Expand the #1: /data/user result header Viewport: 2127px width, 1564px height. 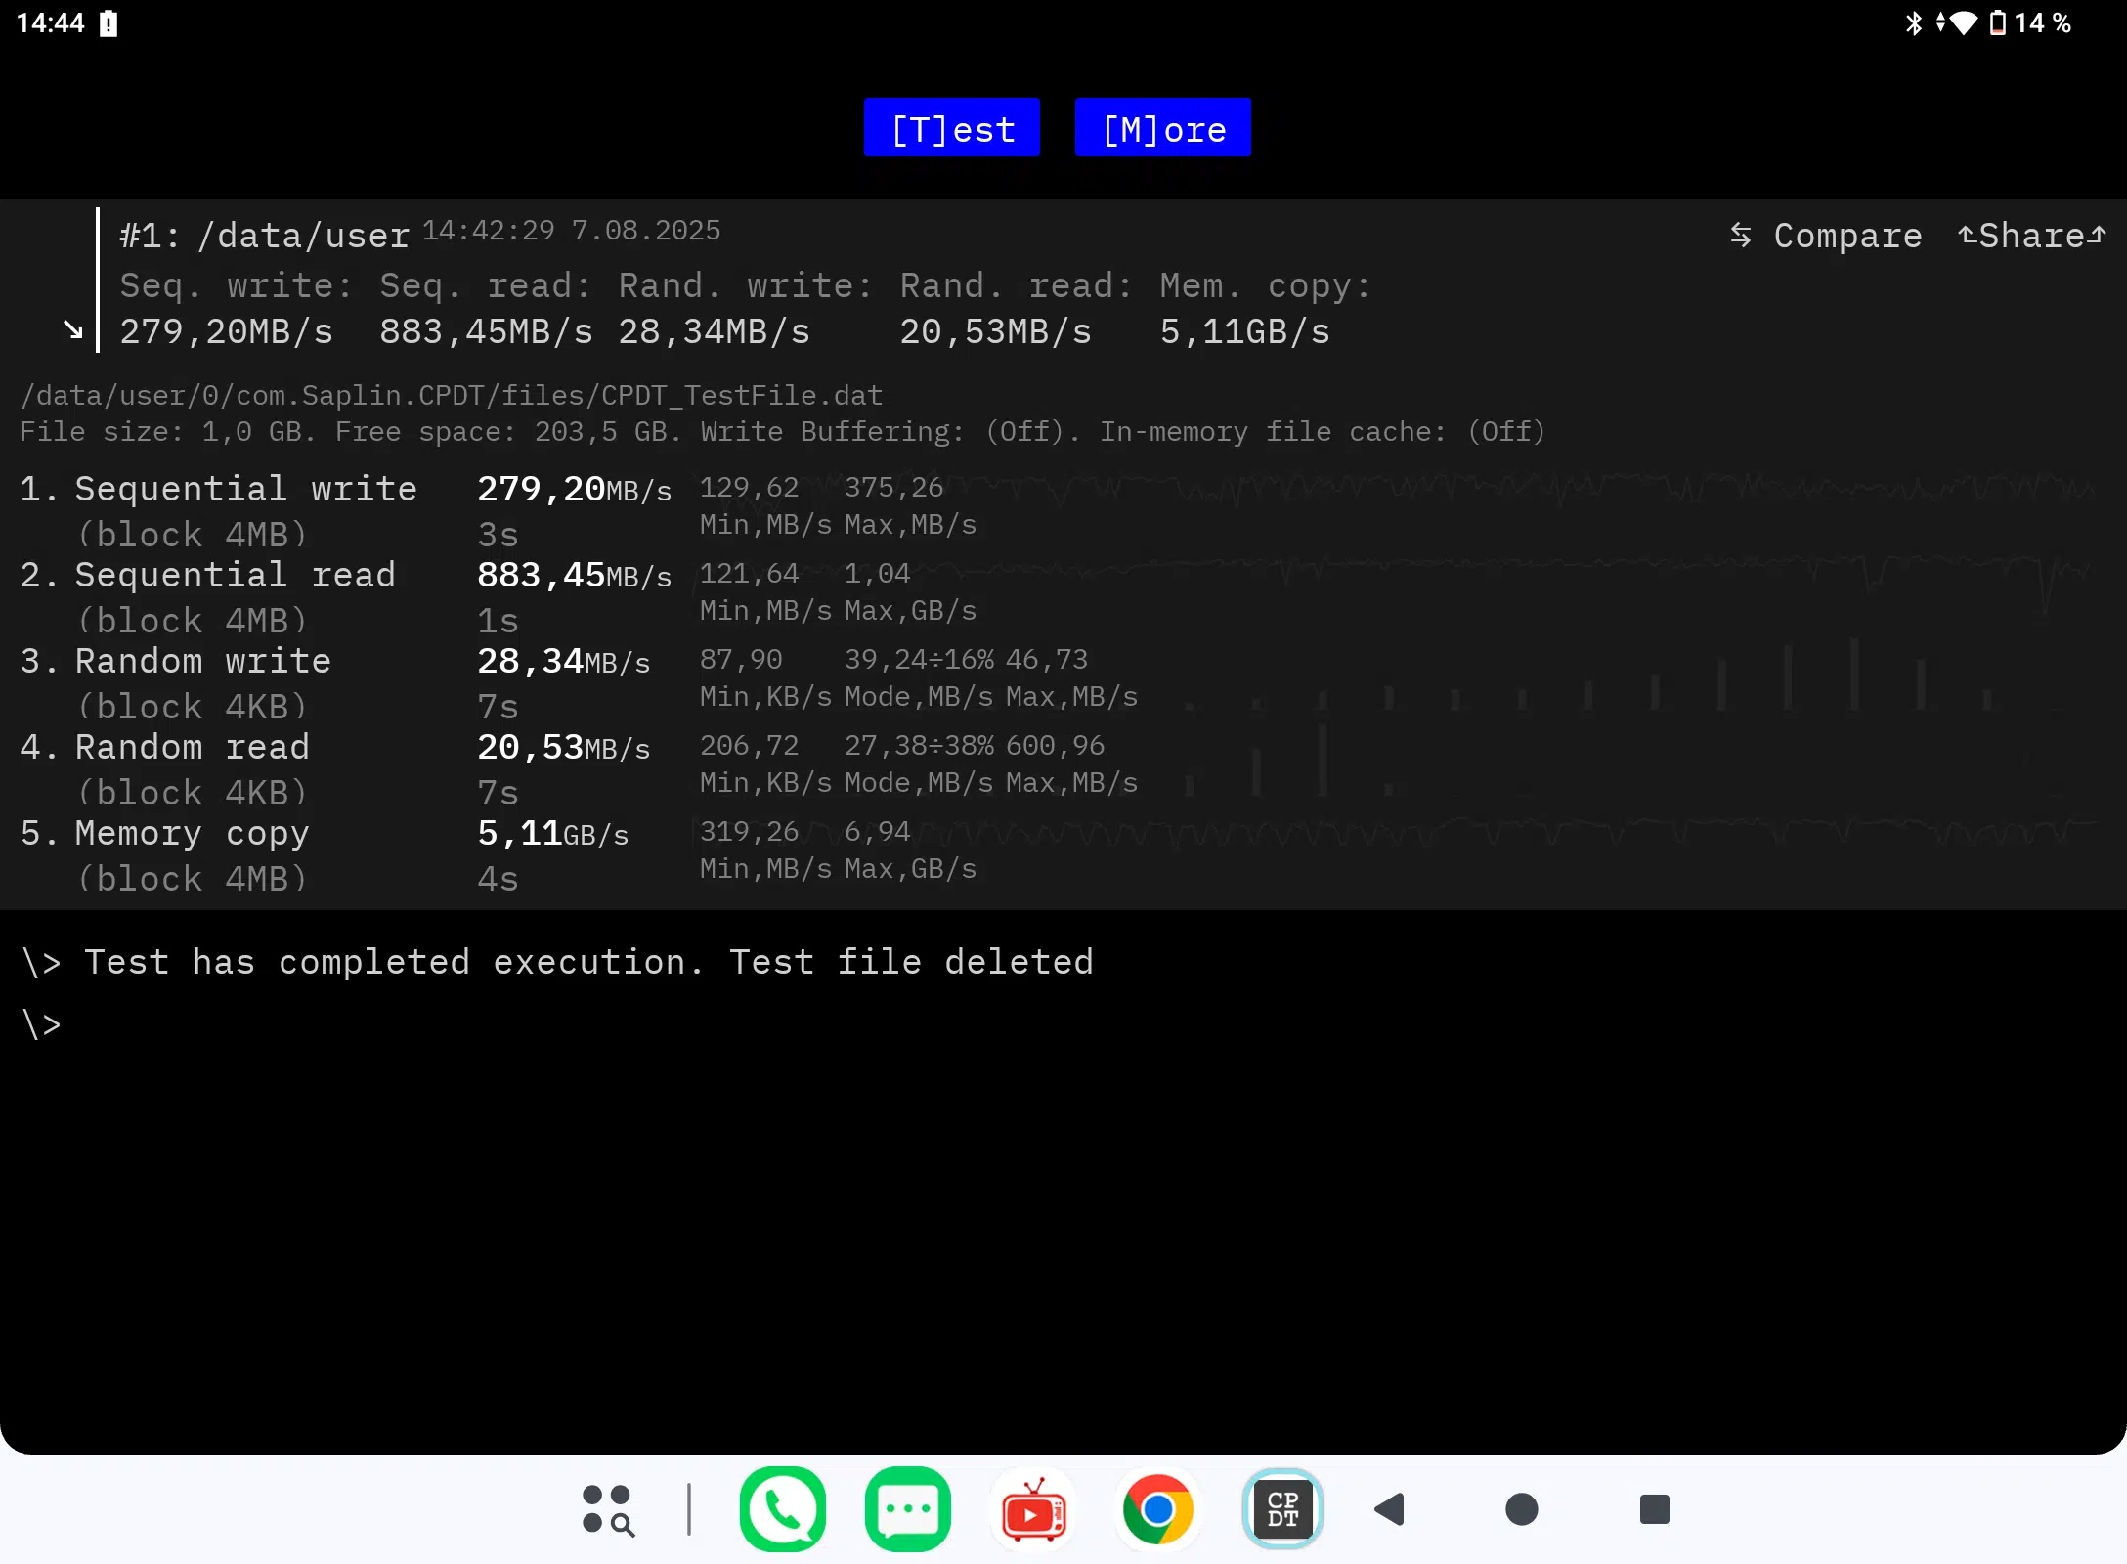264,235
